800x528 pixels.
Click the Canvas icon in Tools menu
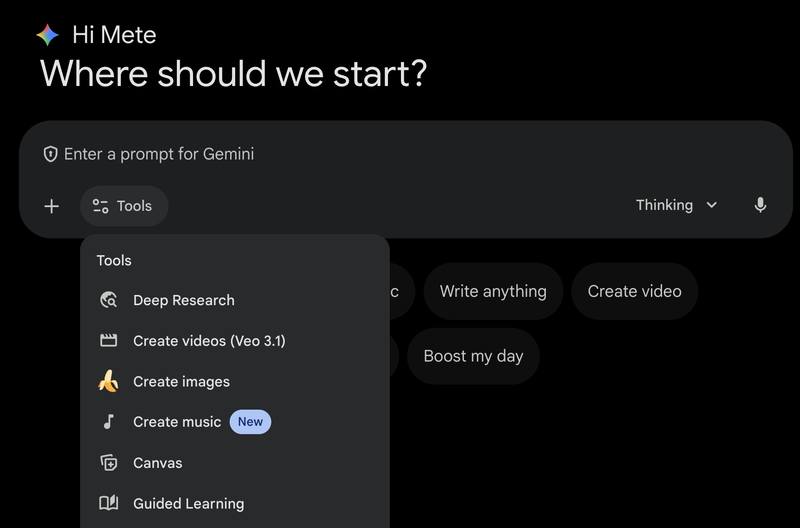(109, 462)
